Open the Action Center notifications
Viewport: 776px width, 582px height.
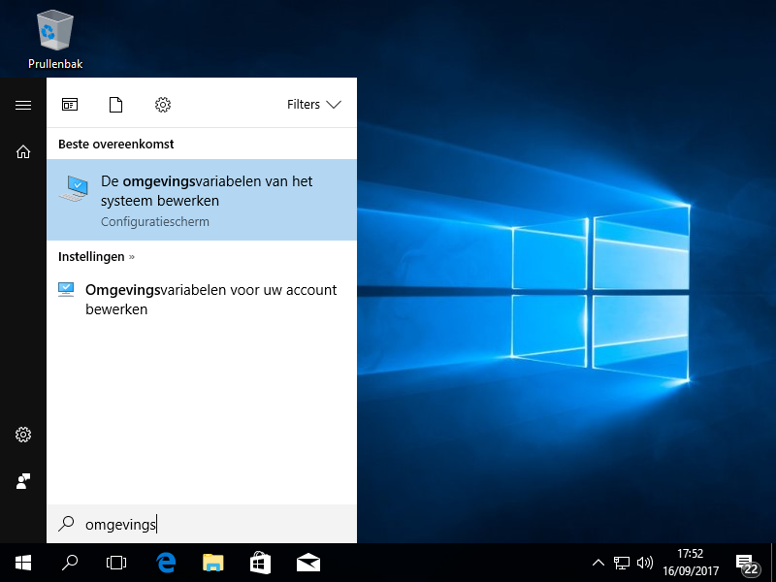[747, 564]
